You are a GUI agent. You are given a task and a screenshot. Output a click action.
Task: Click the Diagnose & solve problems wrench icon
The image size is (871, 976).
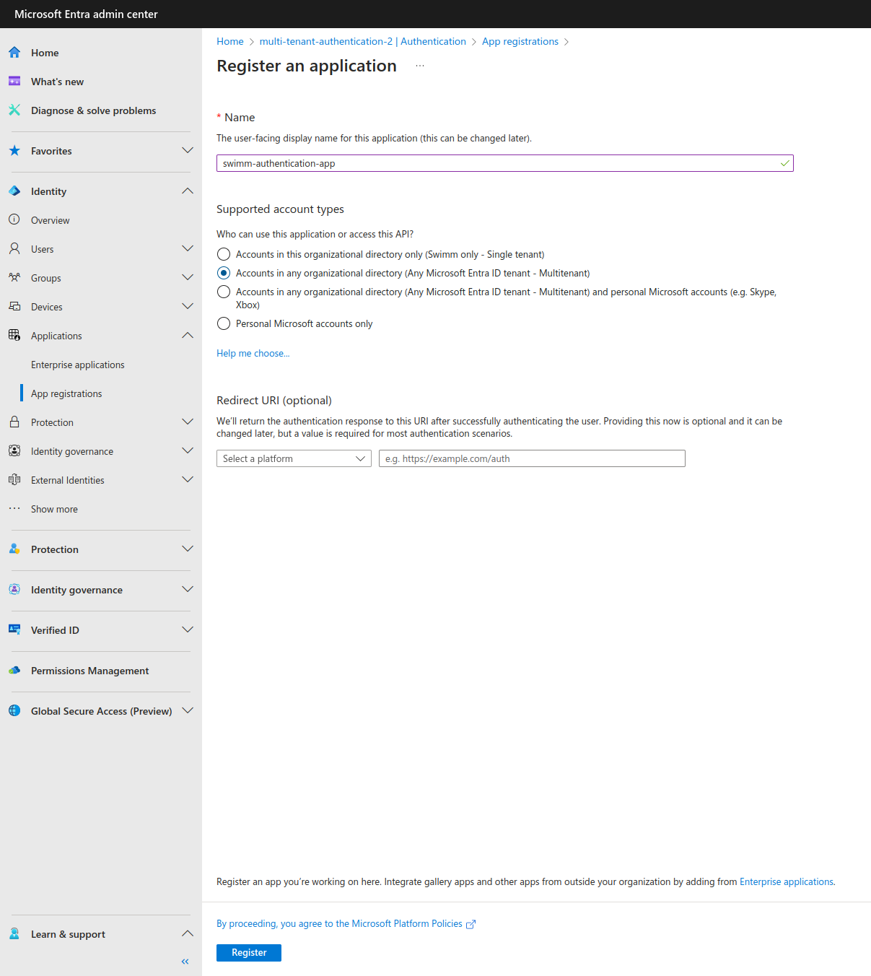14,110
